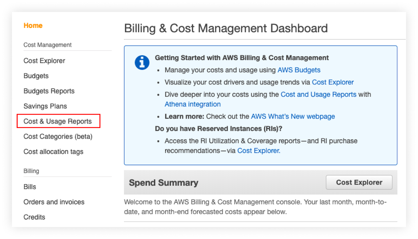Click the blue info icon
The height and width of the screenshot is (239, 418).
(142, 63)
